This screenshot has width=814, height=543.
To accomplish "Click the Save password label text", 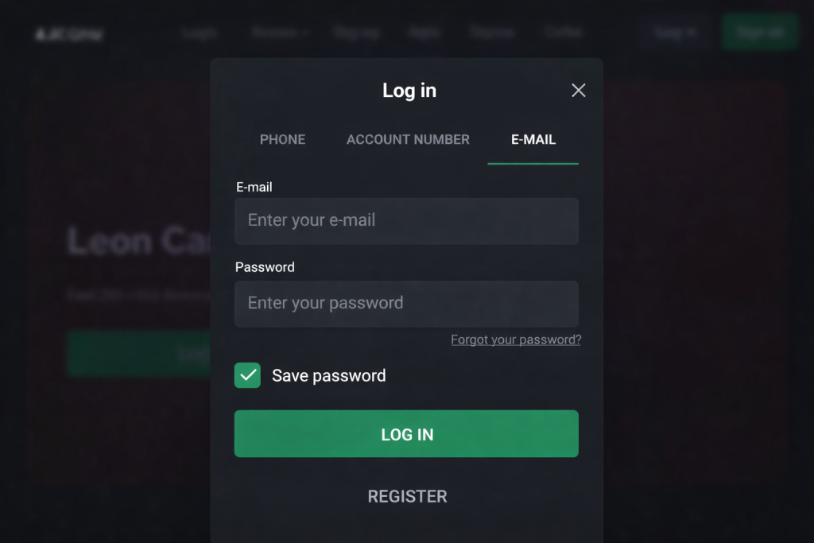I will pos(328,376).
